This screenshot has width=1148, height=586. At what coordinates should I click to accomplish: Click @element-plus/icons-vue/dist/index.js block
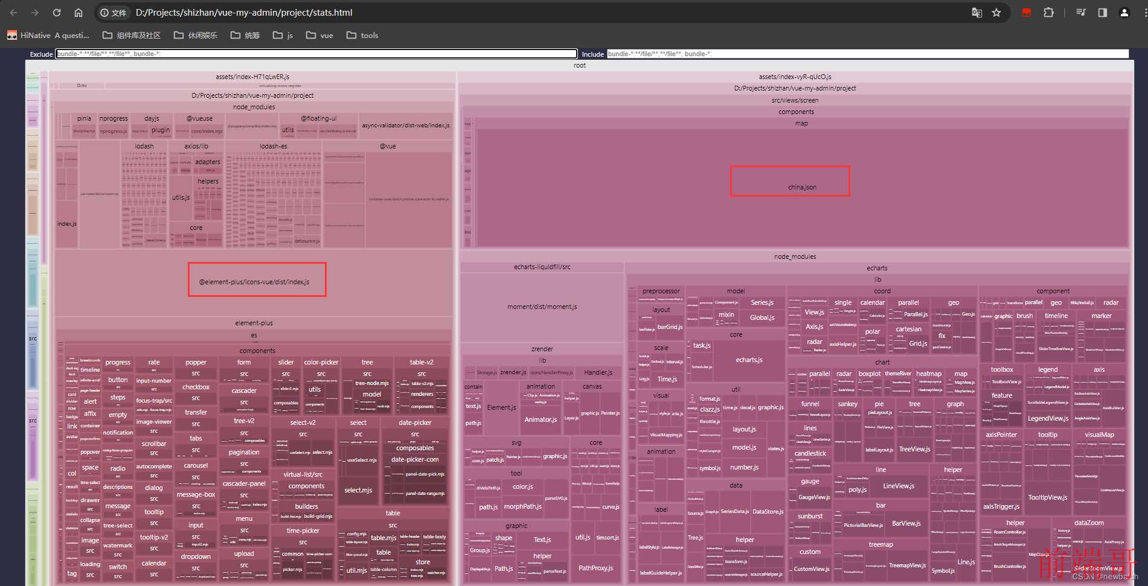pyautogui.click(x=254, y=282)
